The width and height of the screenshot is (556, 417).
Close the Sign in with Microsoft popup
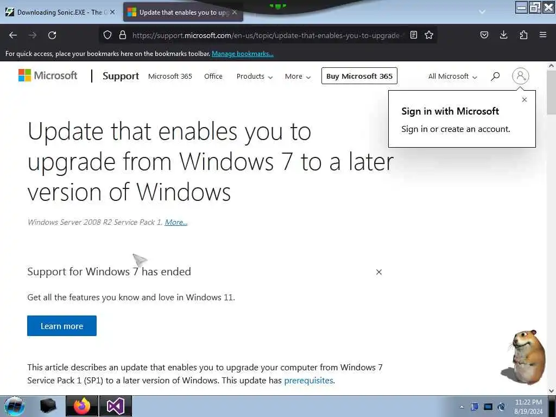(525, 100)
